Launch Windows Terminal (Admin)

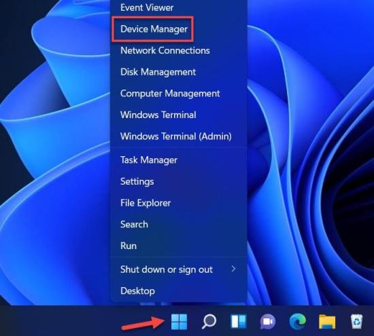pos(178,136)
